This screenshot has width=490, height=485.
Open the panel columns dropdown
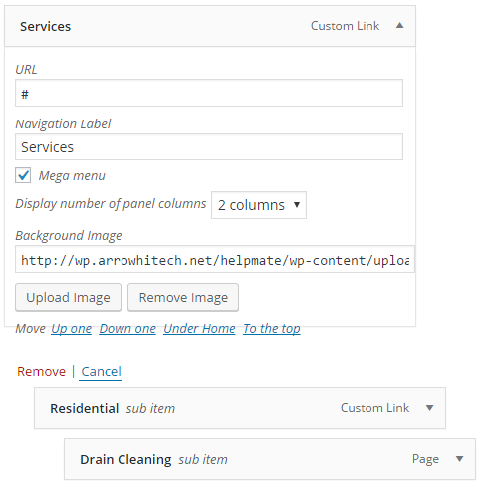(259, 205)
